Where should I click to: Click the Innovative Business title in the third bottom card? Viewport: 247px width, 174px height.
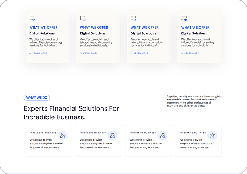pos(143,133)
